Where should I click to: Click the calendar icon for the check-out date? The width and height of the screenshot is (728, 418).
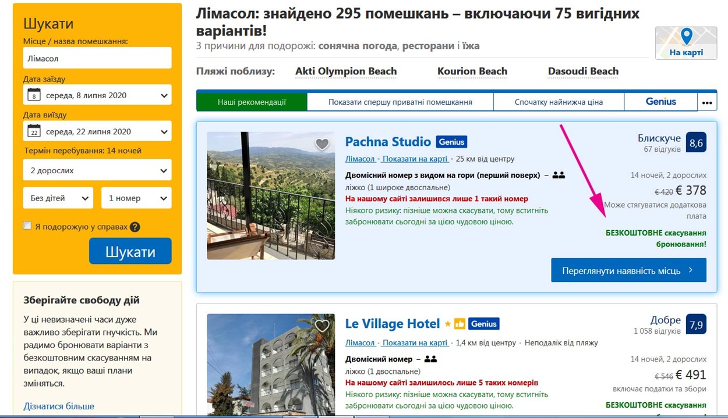[34, 131]
